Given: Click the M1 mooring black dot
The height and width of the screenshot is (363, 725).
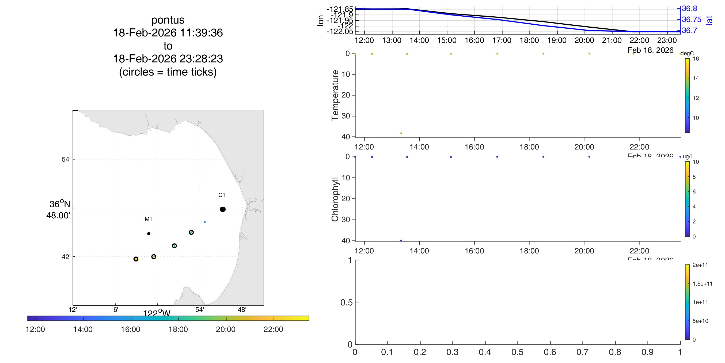Looking at the screenshot, I should (x=149, y=233).
